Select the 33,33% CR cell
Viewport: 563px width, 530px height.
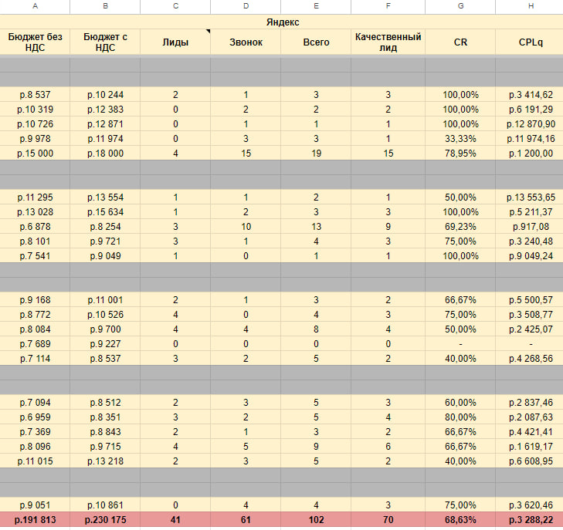coord(460,139)
